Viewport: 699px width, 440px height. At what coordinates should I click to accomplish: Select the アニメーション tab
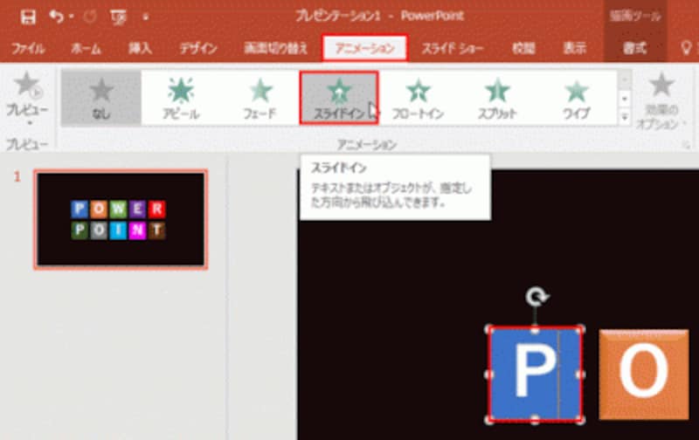tap(364, 48)
